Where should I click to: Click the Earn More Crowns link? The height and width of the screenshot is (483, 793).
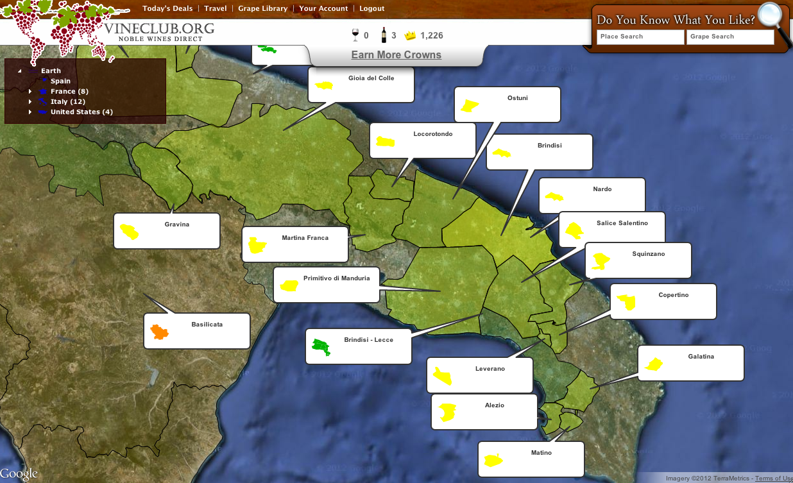tap(396, 55)
